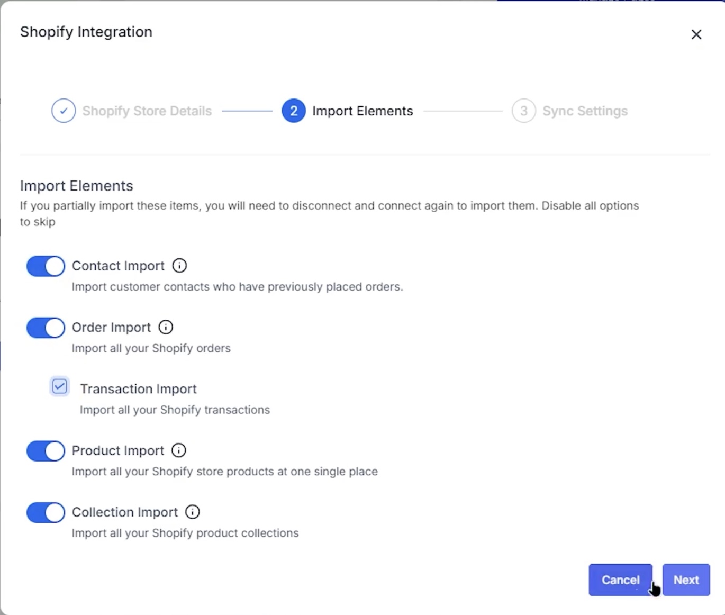Click the Collection Import info icon
725x615 pixels.
click(x=193, y=512)
